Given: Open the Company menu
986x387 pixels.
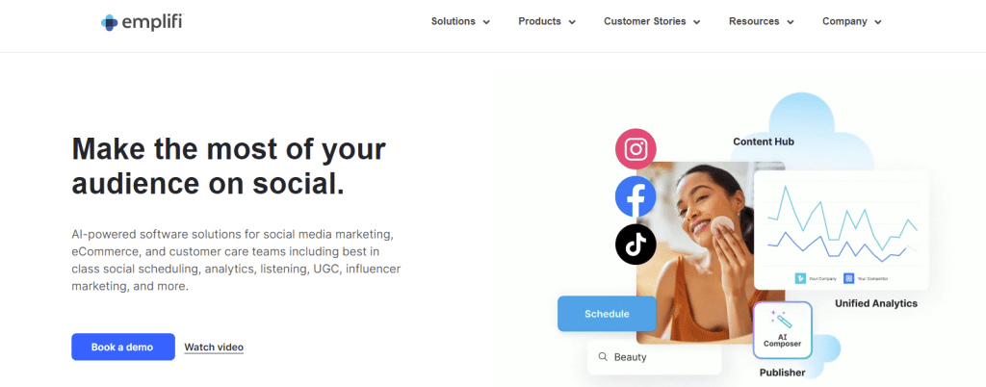Looking at the screenshot, I should [x=851, y=21].
